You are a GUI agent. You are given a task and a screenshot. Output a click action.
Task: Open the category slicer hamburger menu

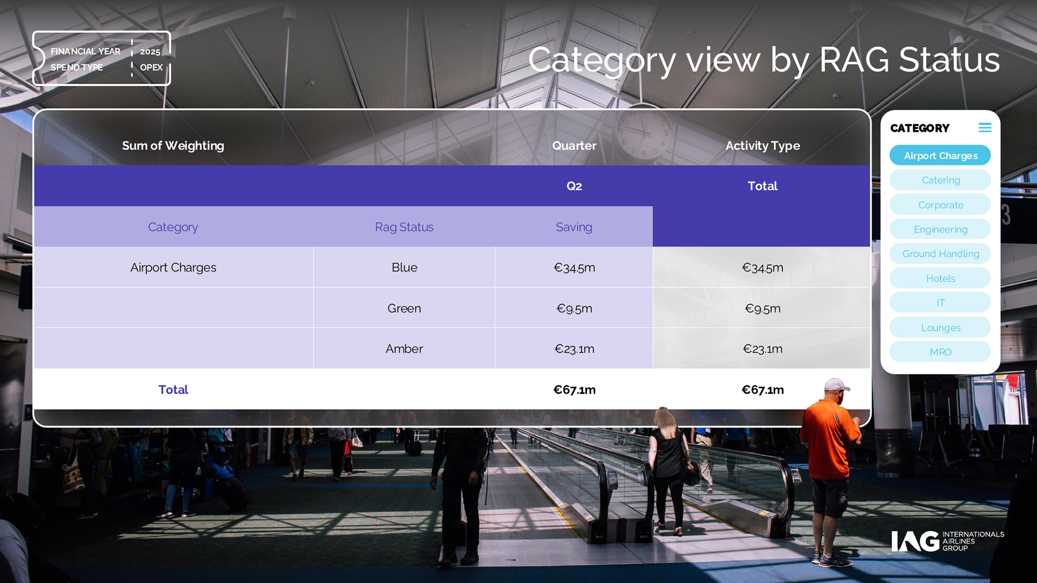point(985,128)
